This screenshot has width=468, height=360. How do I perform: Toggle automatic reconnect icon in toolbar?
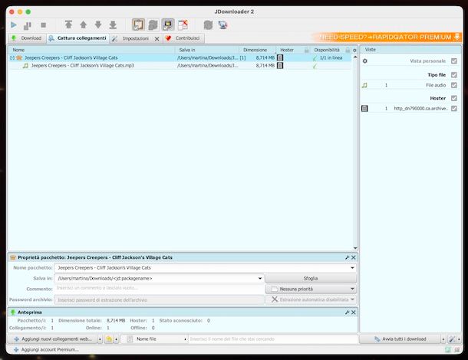click(x=153, y=25)
